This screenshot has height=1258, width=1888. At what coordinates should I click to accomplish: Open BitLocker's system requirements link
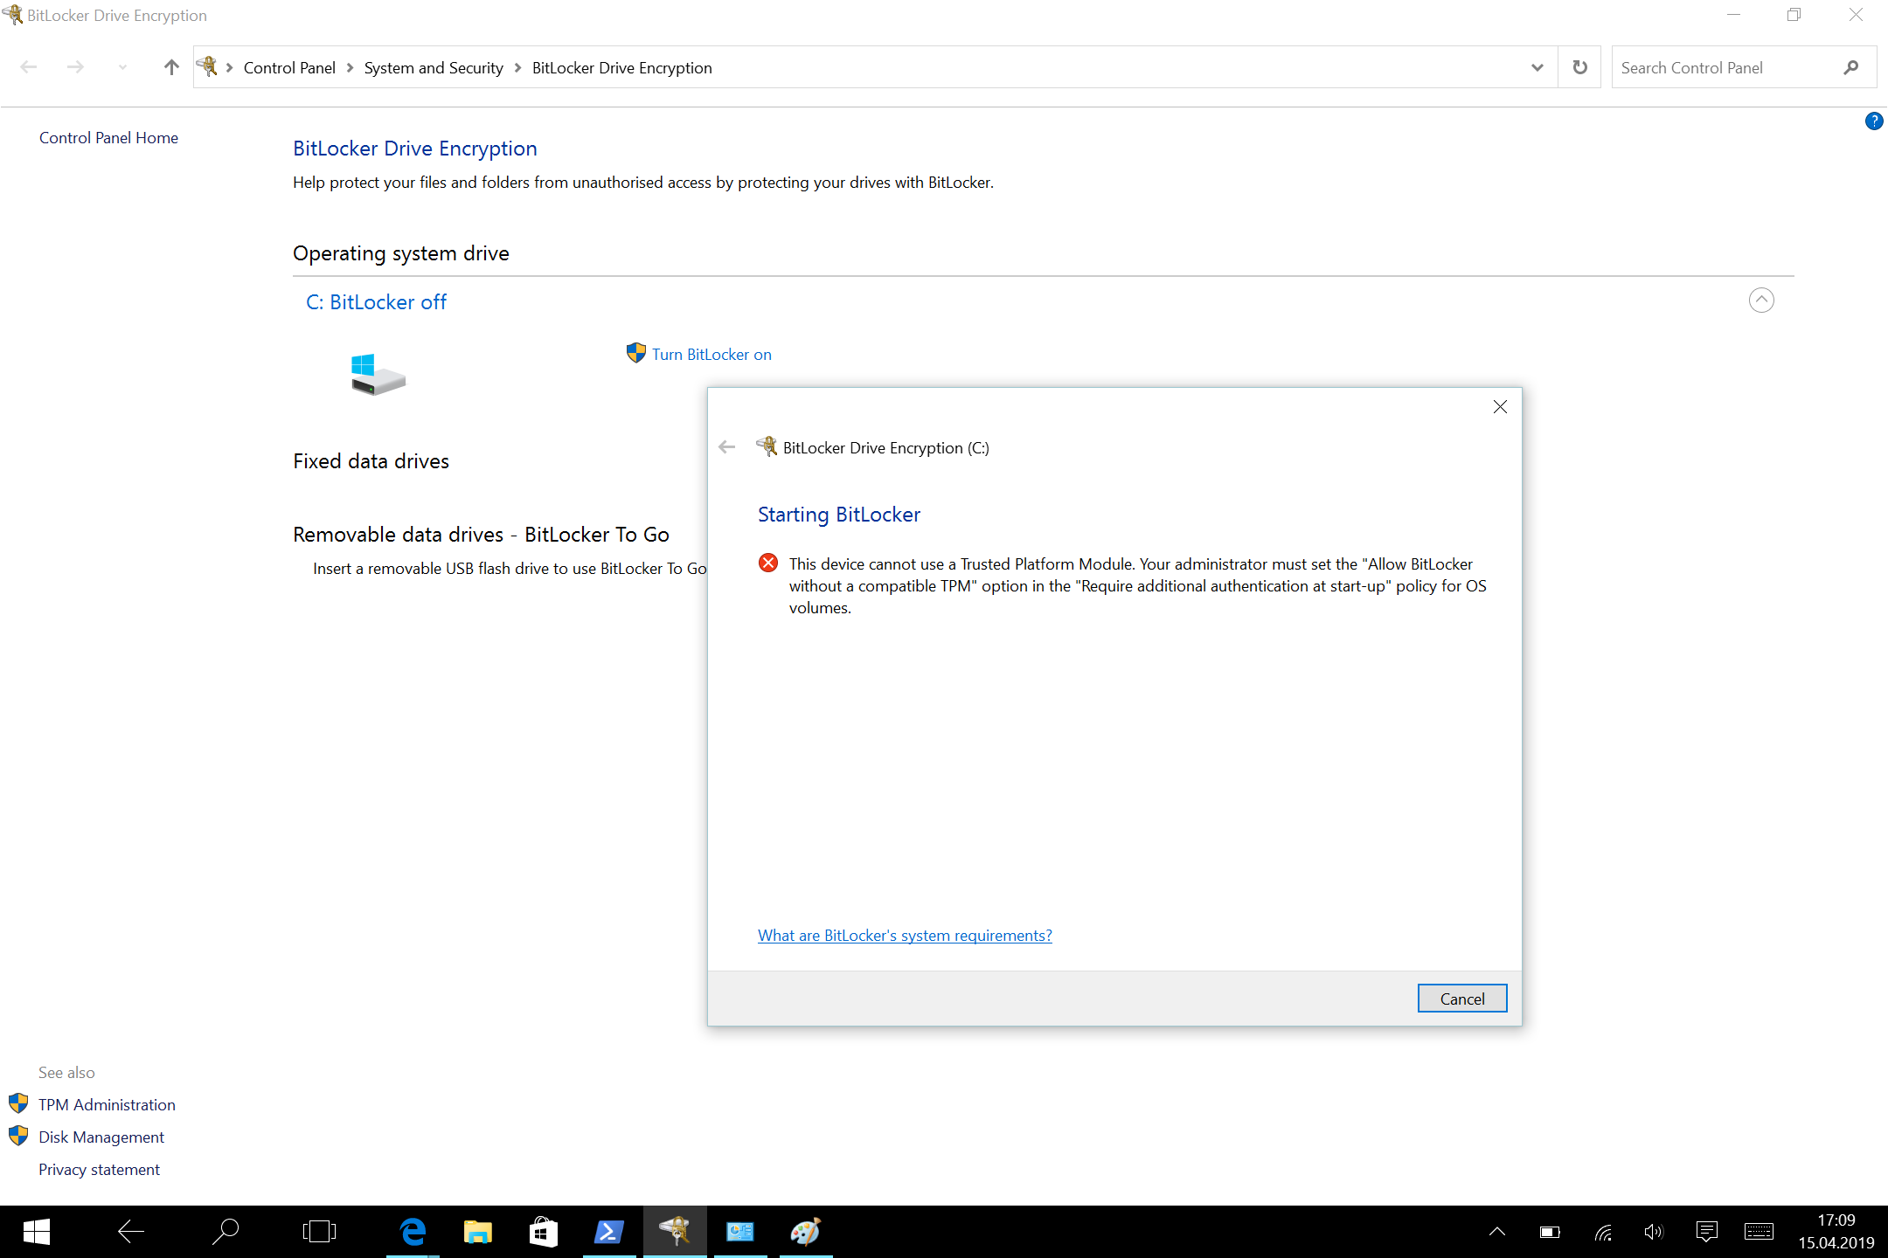[905, 936]
